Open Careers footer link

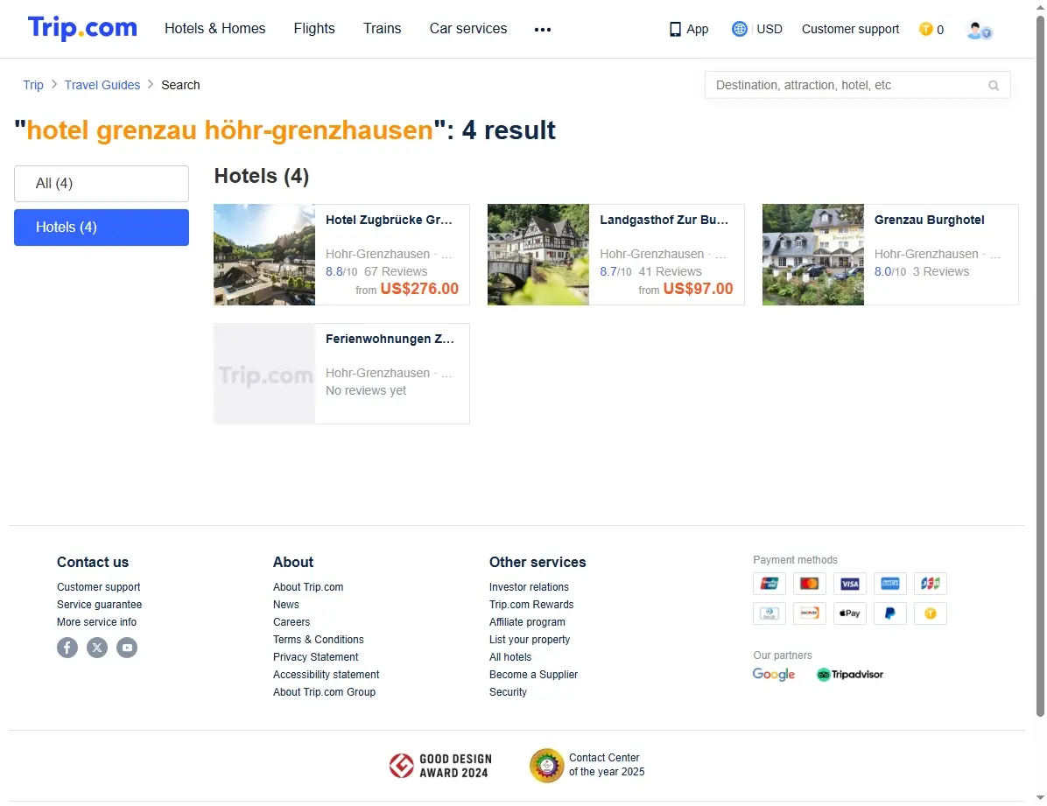[292, 621]
